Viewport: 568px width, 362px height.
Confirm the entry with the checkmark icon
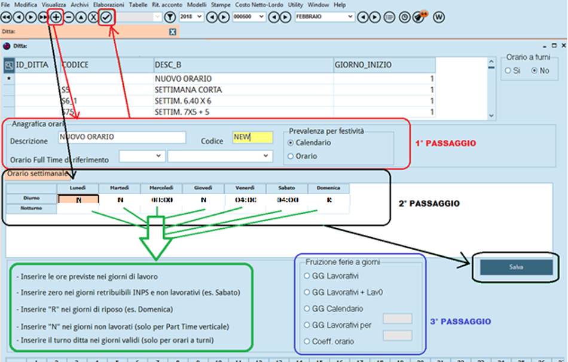(x=106, y=17)
